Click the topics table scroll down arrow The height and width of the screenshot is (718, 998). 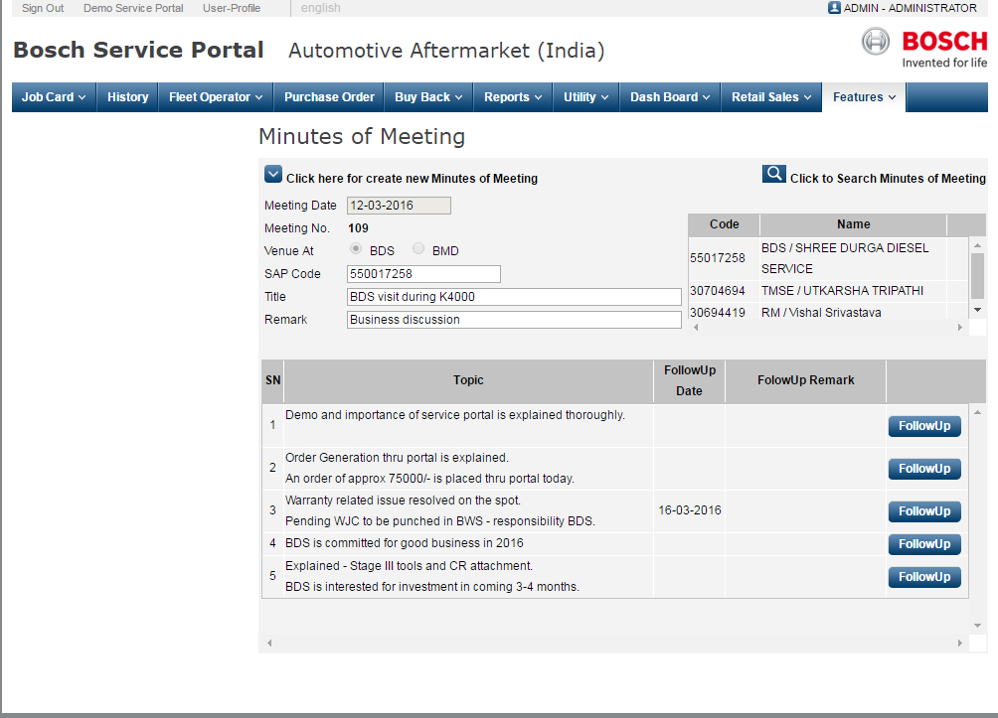978,626
